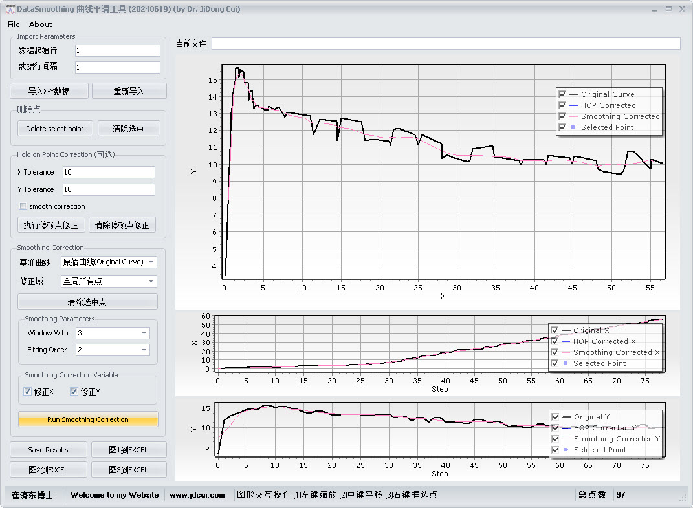Image resolution: width=693 pixels, height=508 pixels.
Task: Click the 执行停顿点修正 button
Action: tap(50, 225)
